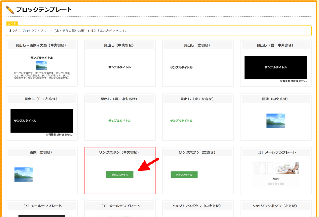The image size is (319, 217).
Task: Click the ブロックテンプレート page heading
Action: pos(44,10)
